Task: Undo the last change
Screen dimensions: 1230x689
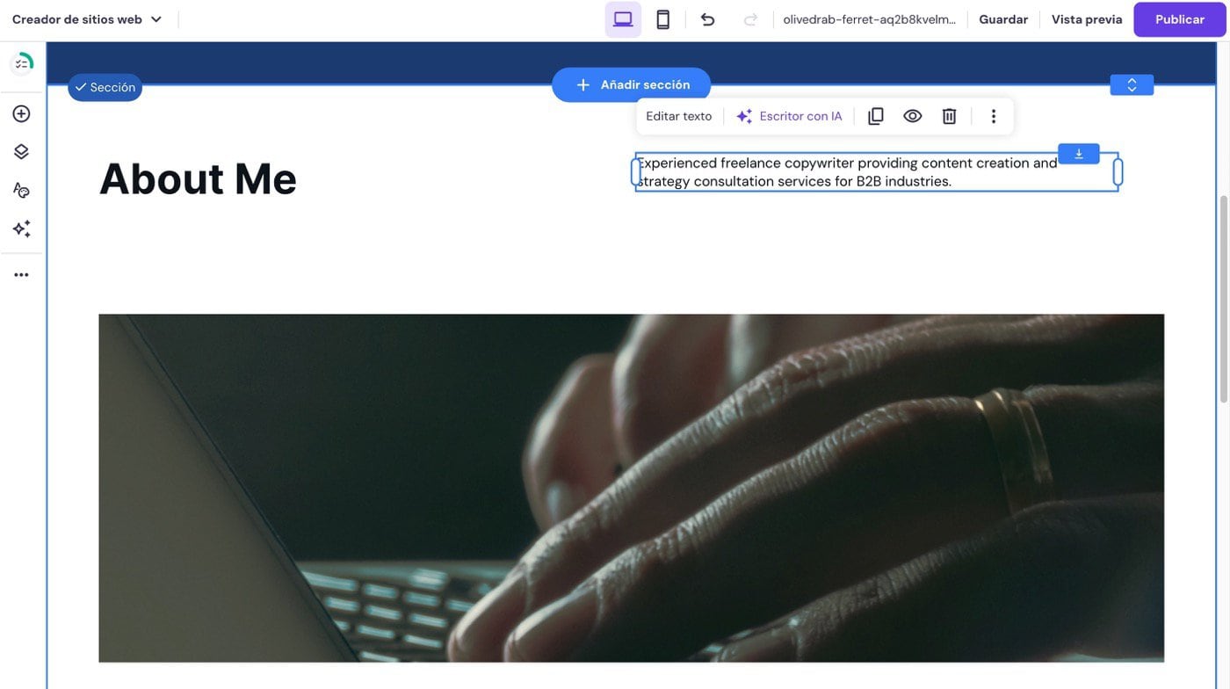Action: [707, 19]
